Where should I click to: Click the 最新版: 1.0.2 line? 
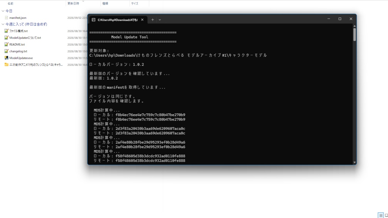(104, 78)
